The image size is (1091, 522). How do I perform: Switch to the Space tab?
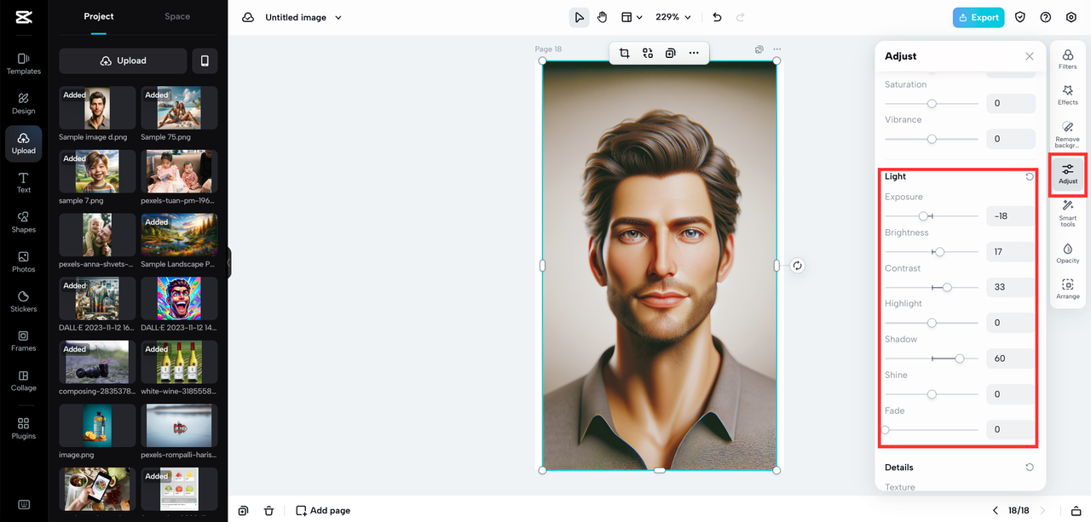177,16
